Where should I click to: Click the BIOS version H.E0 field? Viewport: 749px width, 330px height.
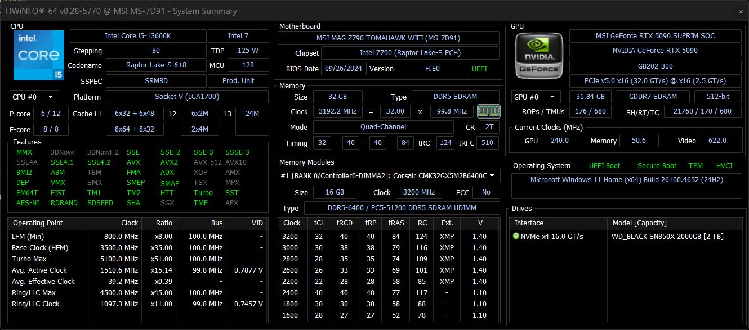pyautogui.click(x=433, y=69)
